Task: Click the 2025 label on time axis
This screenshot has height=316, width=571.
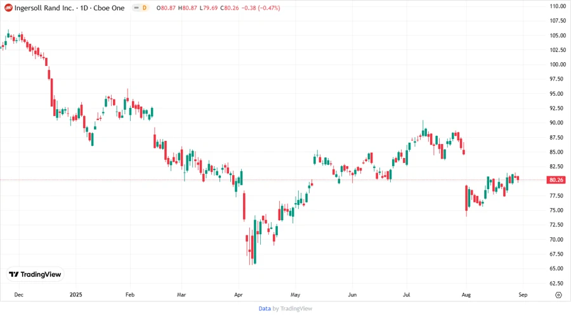Action: pos(75,294)
